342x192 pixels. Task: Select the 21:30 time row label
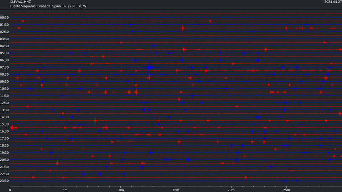[4, 167]
